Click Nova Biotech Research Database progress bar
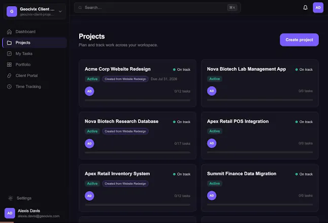The height and width of the screenshot is (223, 328). pyautogui.click(x=138, y=153)
